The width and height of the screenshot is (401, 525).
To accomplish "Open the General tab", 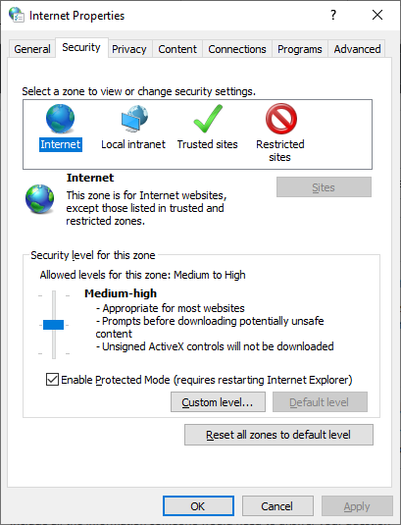I will coord(32,49).
